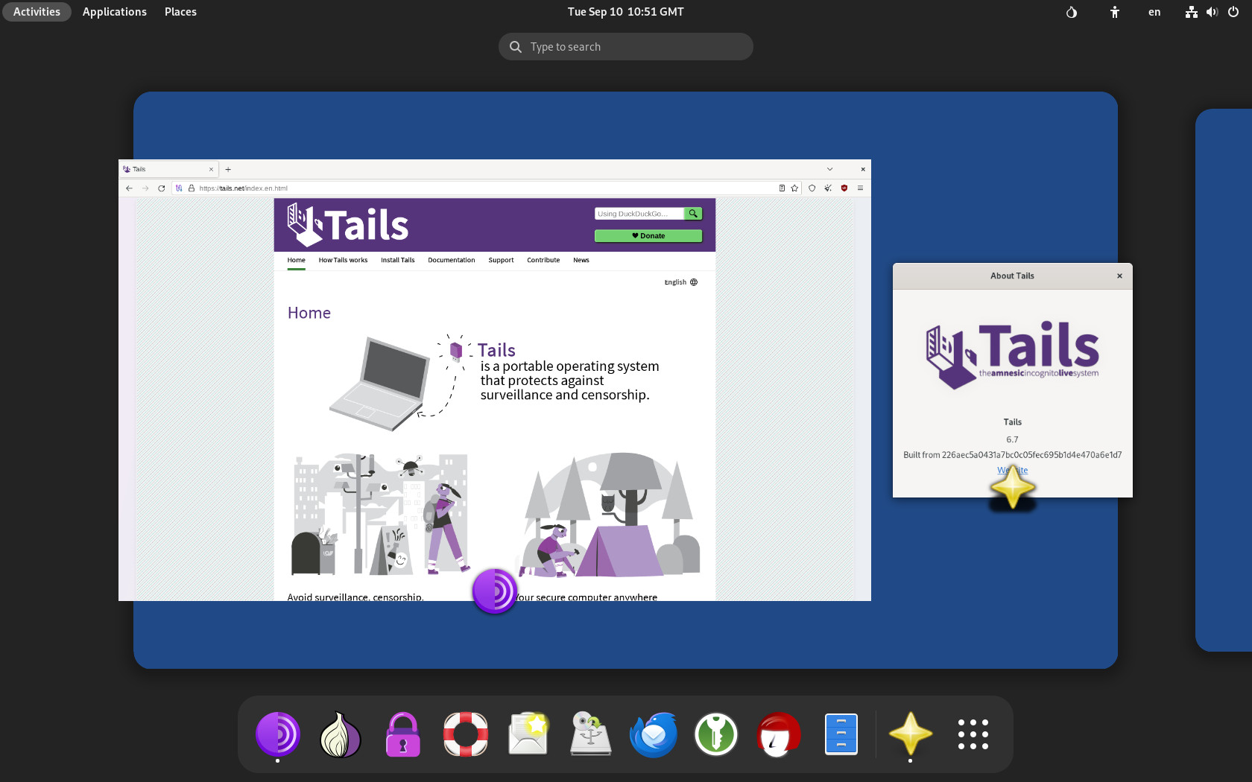Click the green Donate button

648,235
